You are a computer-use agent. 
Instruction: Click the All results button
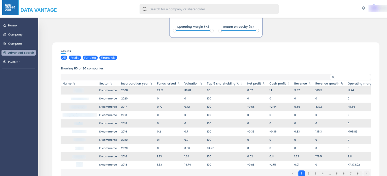pos(64,58)
